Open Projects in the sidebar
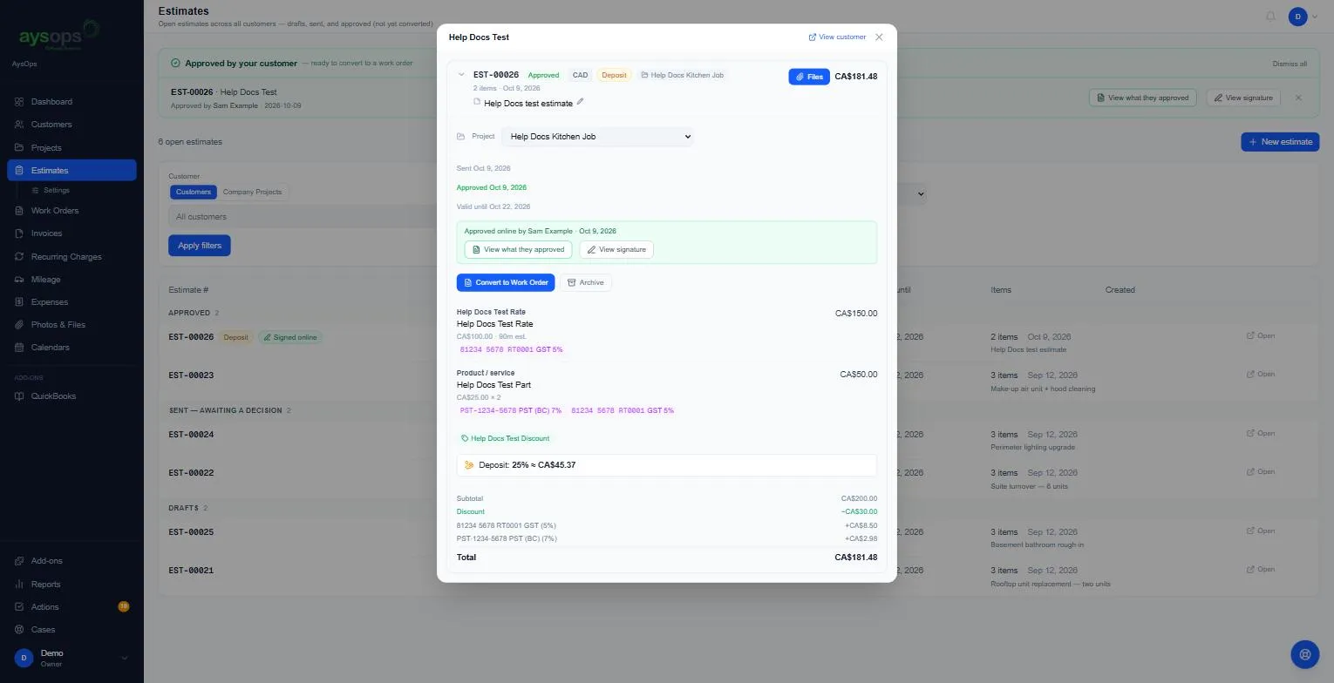The image size is (1334, 683). click(x=71, y=147)
